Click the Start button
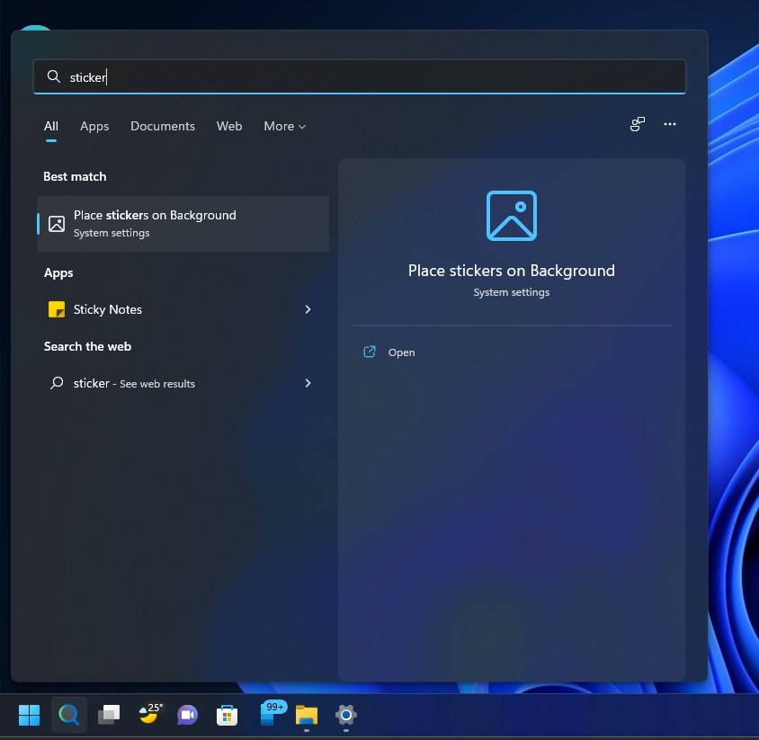 click(29, 715)
